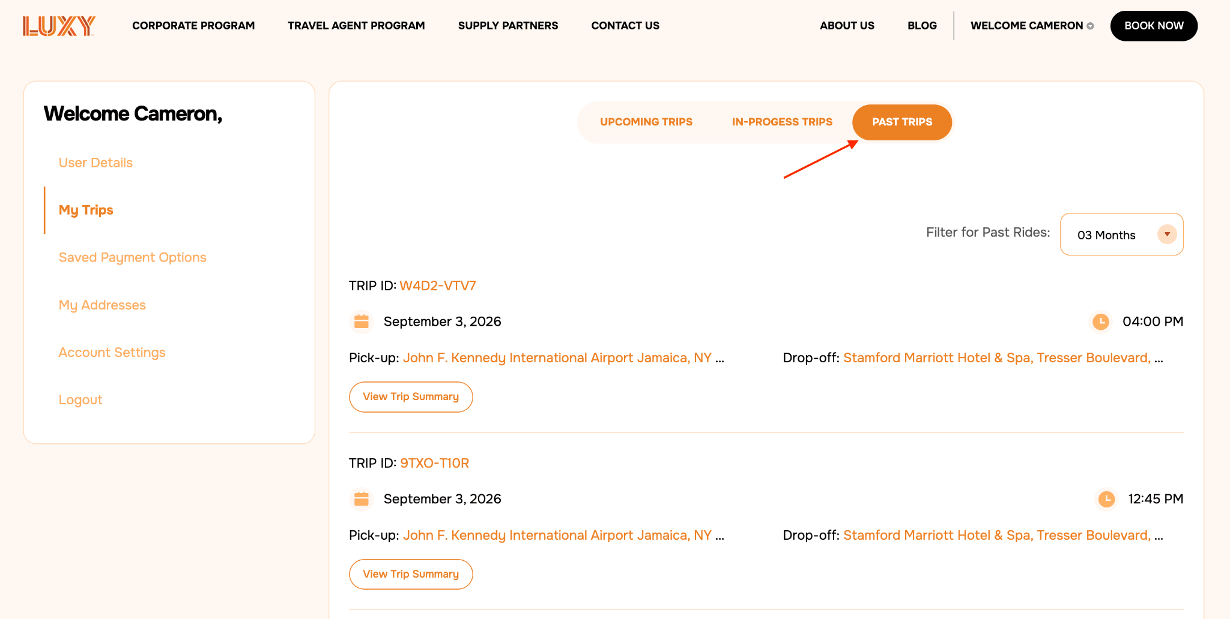1230x619 pixels.
Task: Click clock icon beside 12:45 PM
Action: pyautogui.click(x=1106, y=499)
